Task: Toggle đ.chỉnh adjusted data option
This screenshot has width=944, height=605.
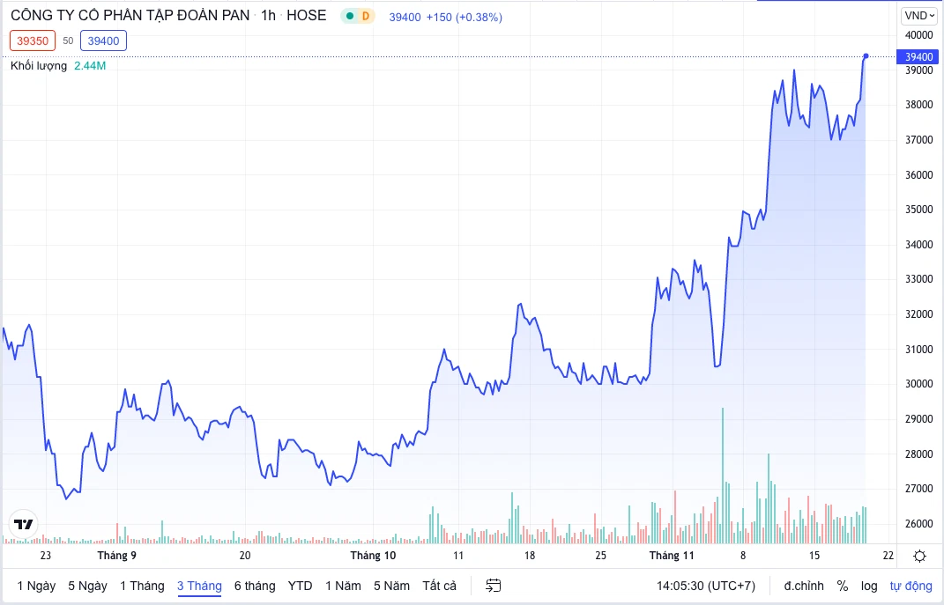Action: pos(803,586)
